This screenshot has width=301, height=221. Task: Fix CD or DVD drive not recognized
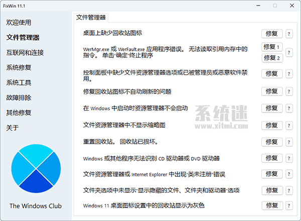tap(272, 158)
